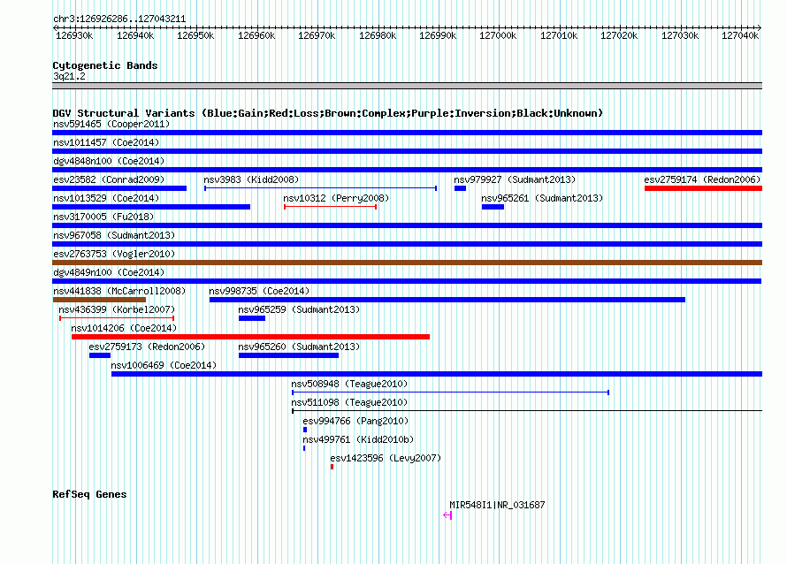Viewport: 787px width, 564px height.
Task: Click the nsv979927 (Sudmant2013) small blue bar
Action: (x=460, y=188)
